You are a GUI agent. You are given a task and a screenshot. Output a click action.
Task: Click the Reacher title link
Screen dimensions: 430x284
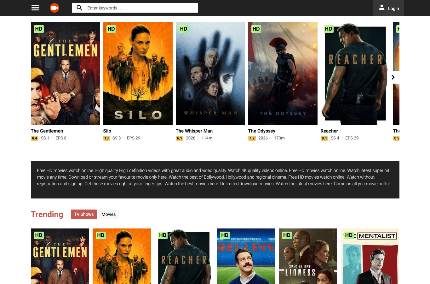tap(329, 131)
